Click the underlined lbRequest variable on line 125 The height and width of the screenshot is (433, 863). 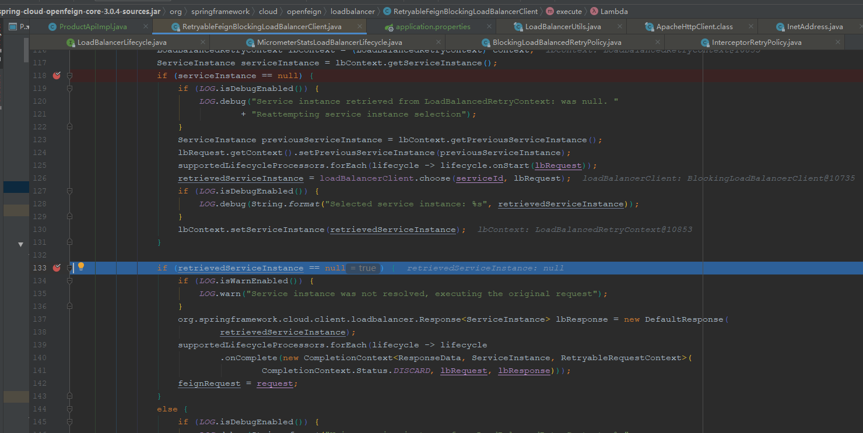pyautogui.click(x=557, y=165)
